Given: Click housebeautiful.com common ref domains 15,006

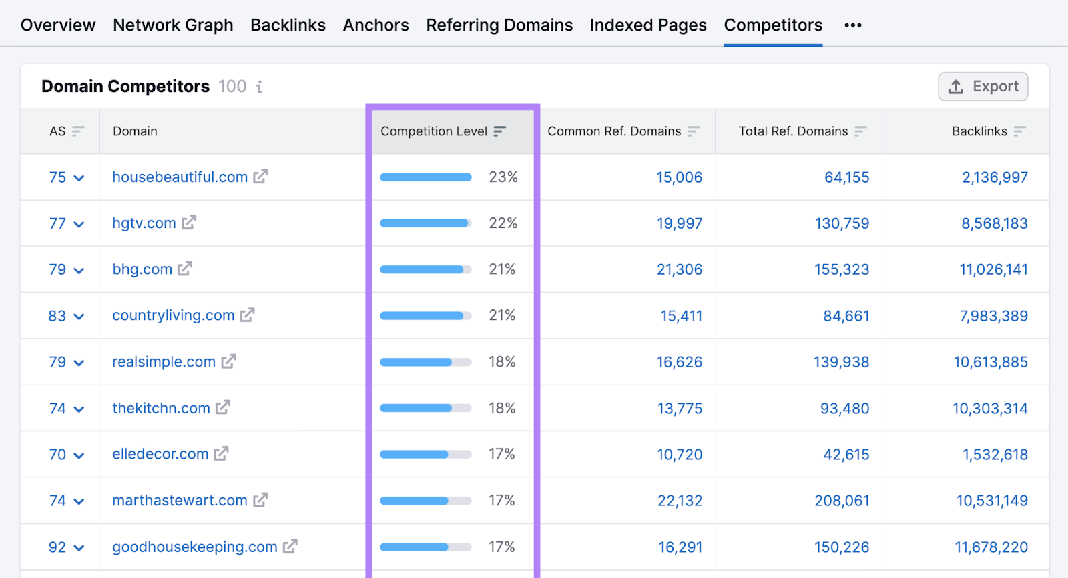Looking at the screenshot, I should click(680, 177).
